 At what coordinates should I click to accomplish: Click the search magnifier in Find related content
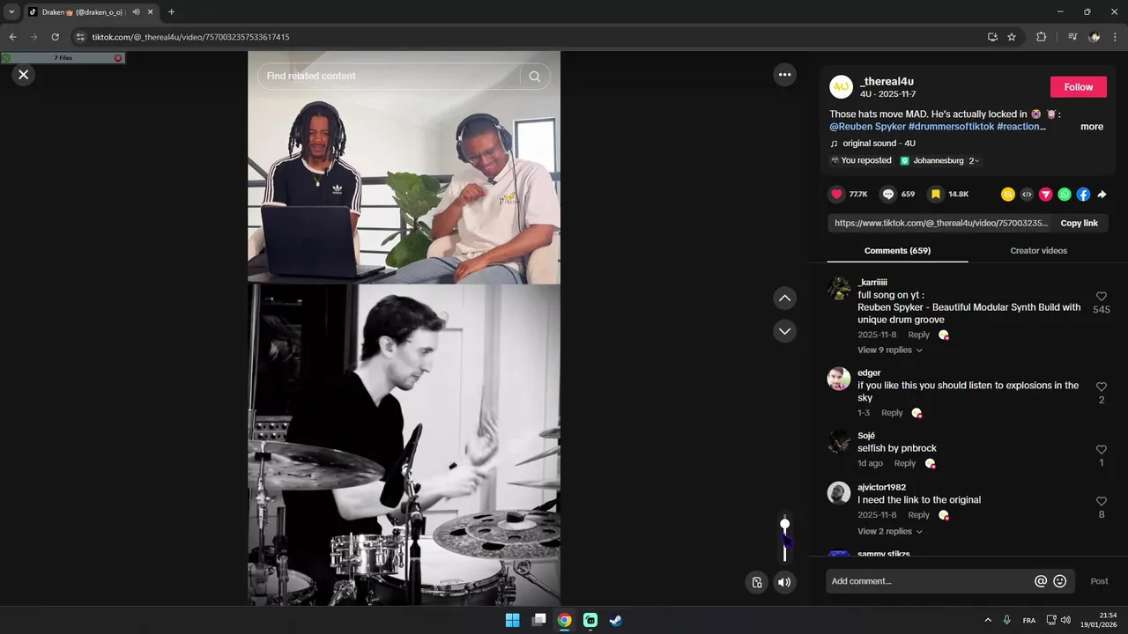pos(534,77)
